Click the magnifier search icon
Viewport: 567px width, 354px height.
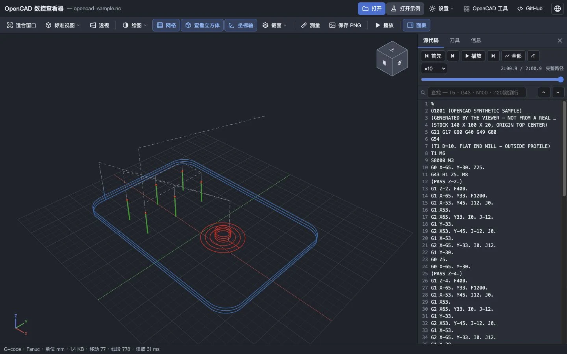click(423, 93)
